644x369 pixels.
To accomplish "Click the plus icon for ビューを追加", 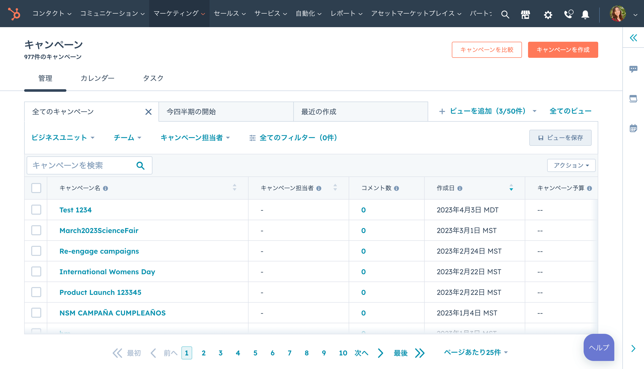I will point(442,111).
